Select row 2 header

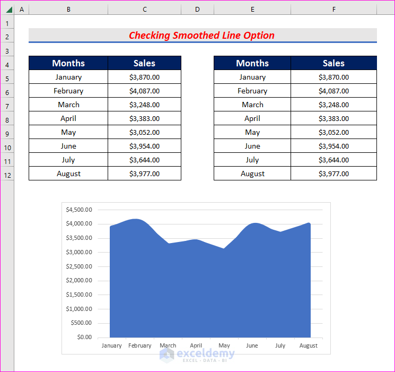7,36
